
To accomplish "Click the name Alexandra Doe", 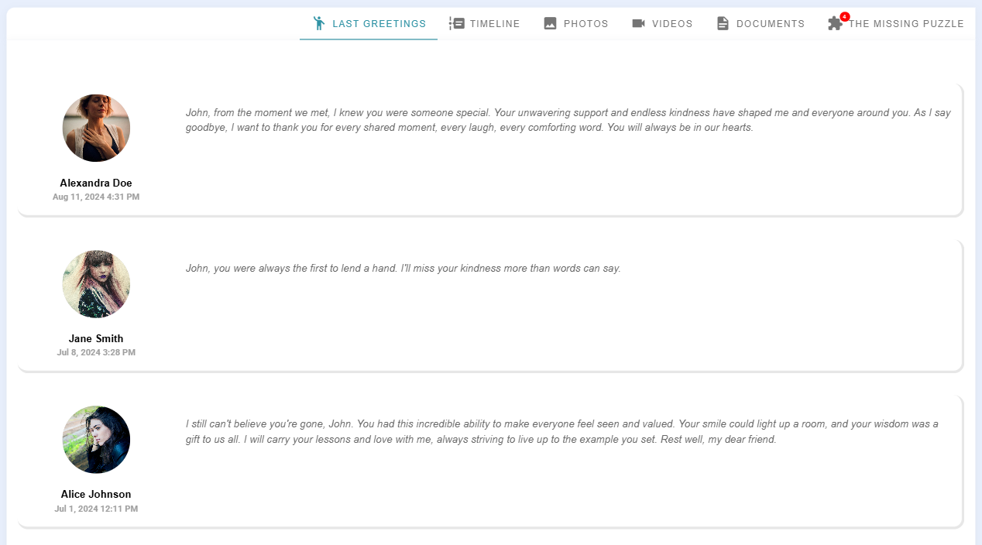I will (96, 183).
